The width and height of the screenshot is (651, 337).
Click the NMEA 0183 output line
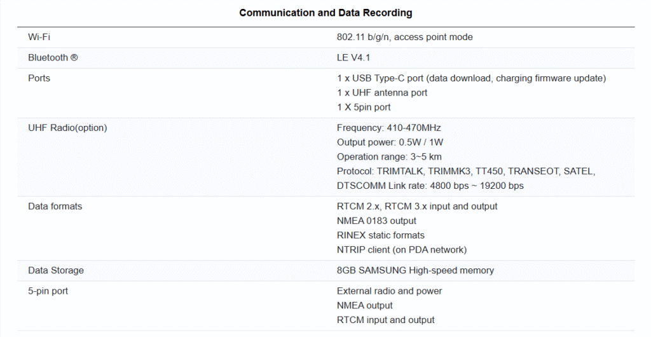click(x=376, y=221)
